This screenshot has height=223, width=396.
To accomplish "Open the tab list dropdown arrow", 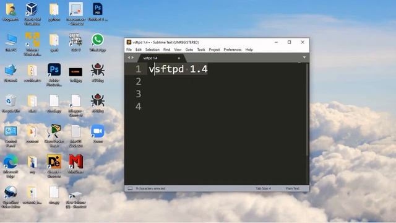I will pyautogui.click(x=304, y=58).
